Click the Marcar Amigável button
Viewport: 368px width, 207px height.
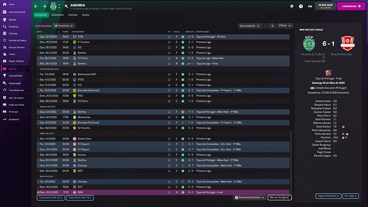click(279, 197)
